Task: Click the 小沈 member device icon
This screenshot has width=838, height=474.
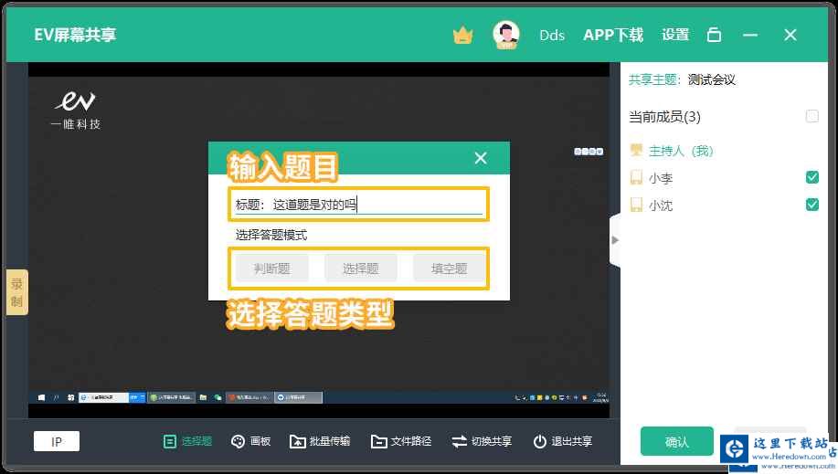Action: click(636, 205)
